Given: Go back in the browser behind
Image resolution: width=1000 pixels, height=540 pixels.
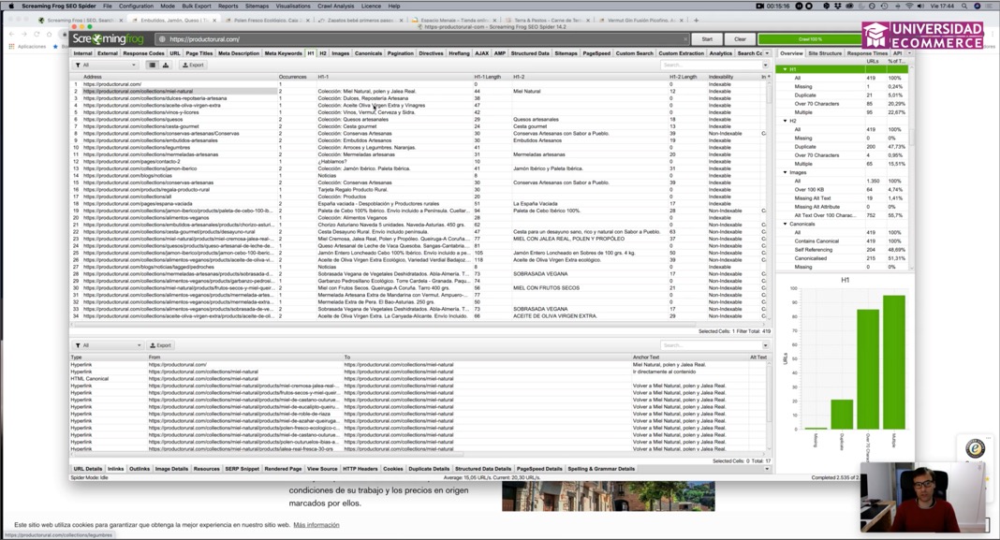Looking at the screenshot, I should click(11, 34).
